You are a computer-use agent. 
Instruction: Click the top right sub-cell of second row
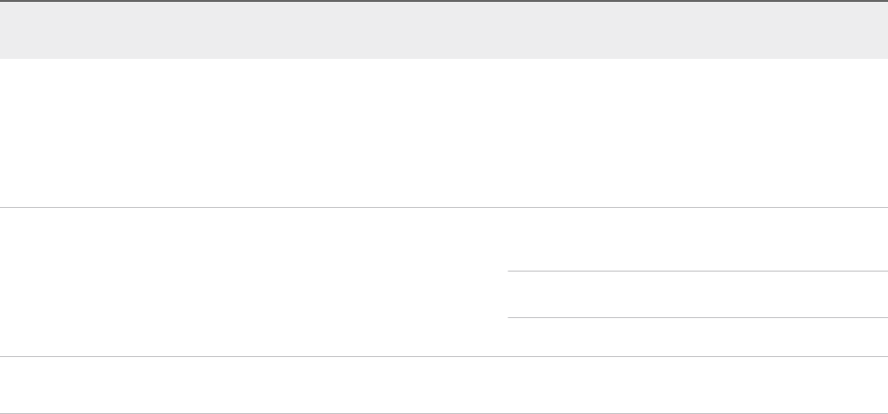click(692, 239)
